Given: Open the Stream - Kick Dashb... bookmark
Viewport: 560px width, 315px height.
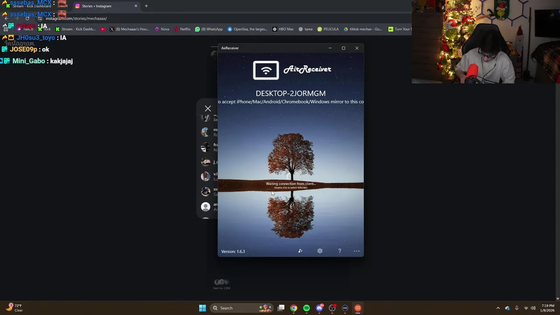Looking at the screenshot, I should coord(75,29).
